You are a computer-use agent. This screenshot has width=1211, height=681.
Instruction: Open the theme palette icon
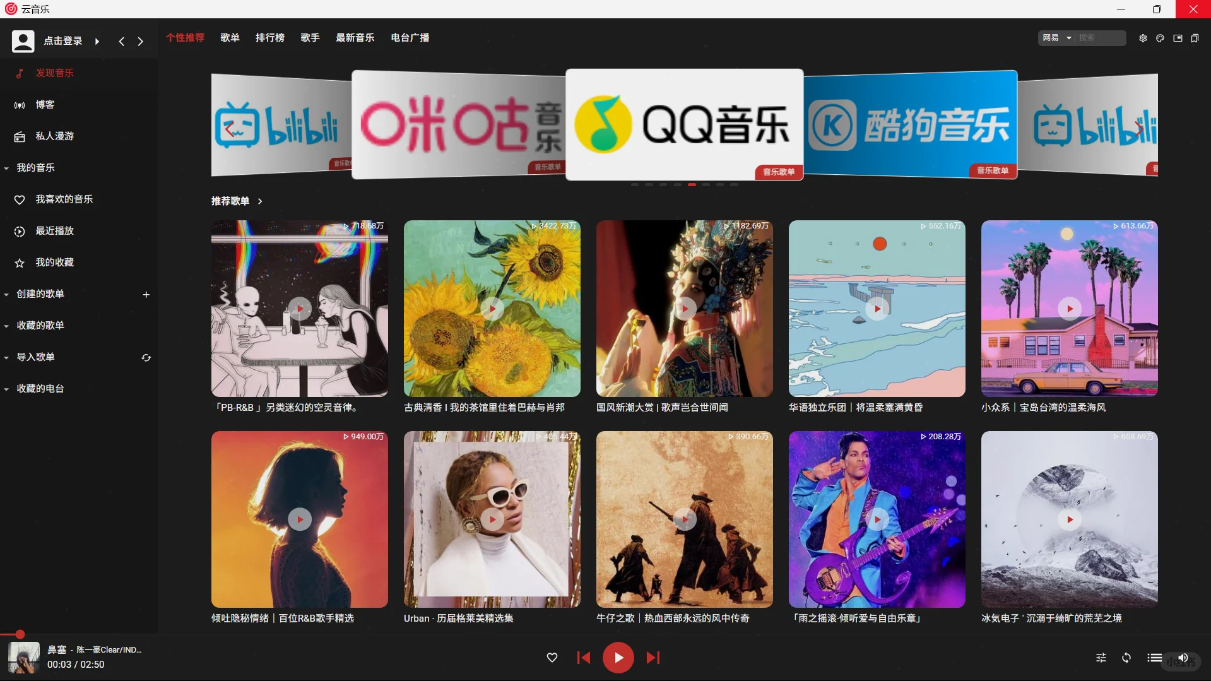click(x=1160, y=38)
